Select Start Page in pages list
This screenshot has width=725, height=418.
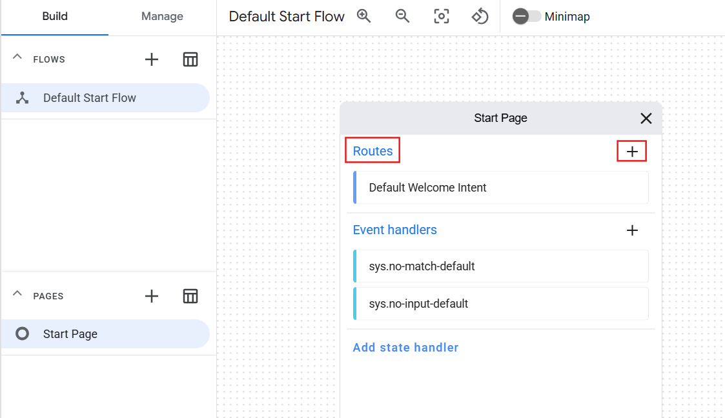(x=105, y=334)
